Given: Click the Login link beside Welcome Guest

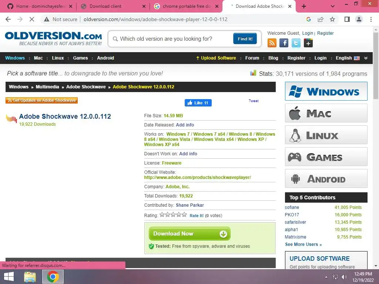Looking at the screenshot, I should click(308, 33).
